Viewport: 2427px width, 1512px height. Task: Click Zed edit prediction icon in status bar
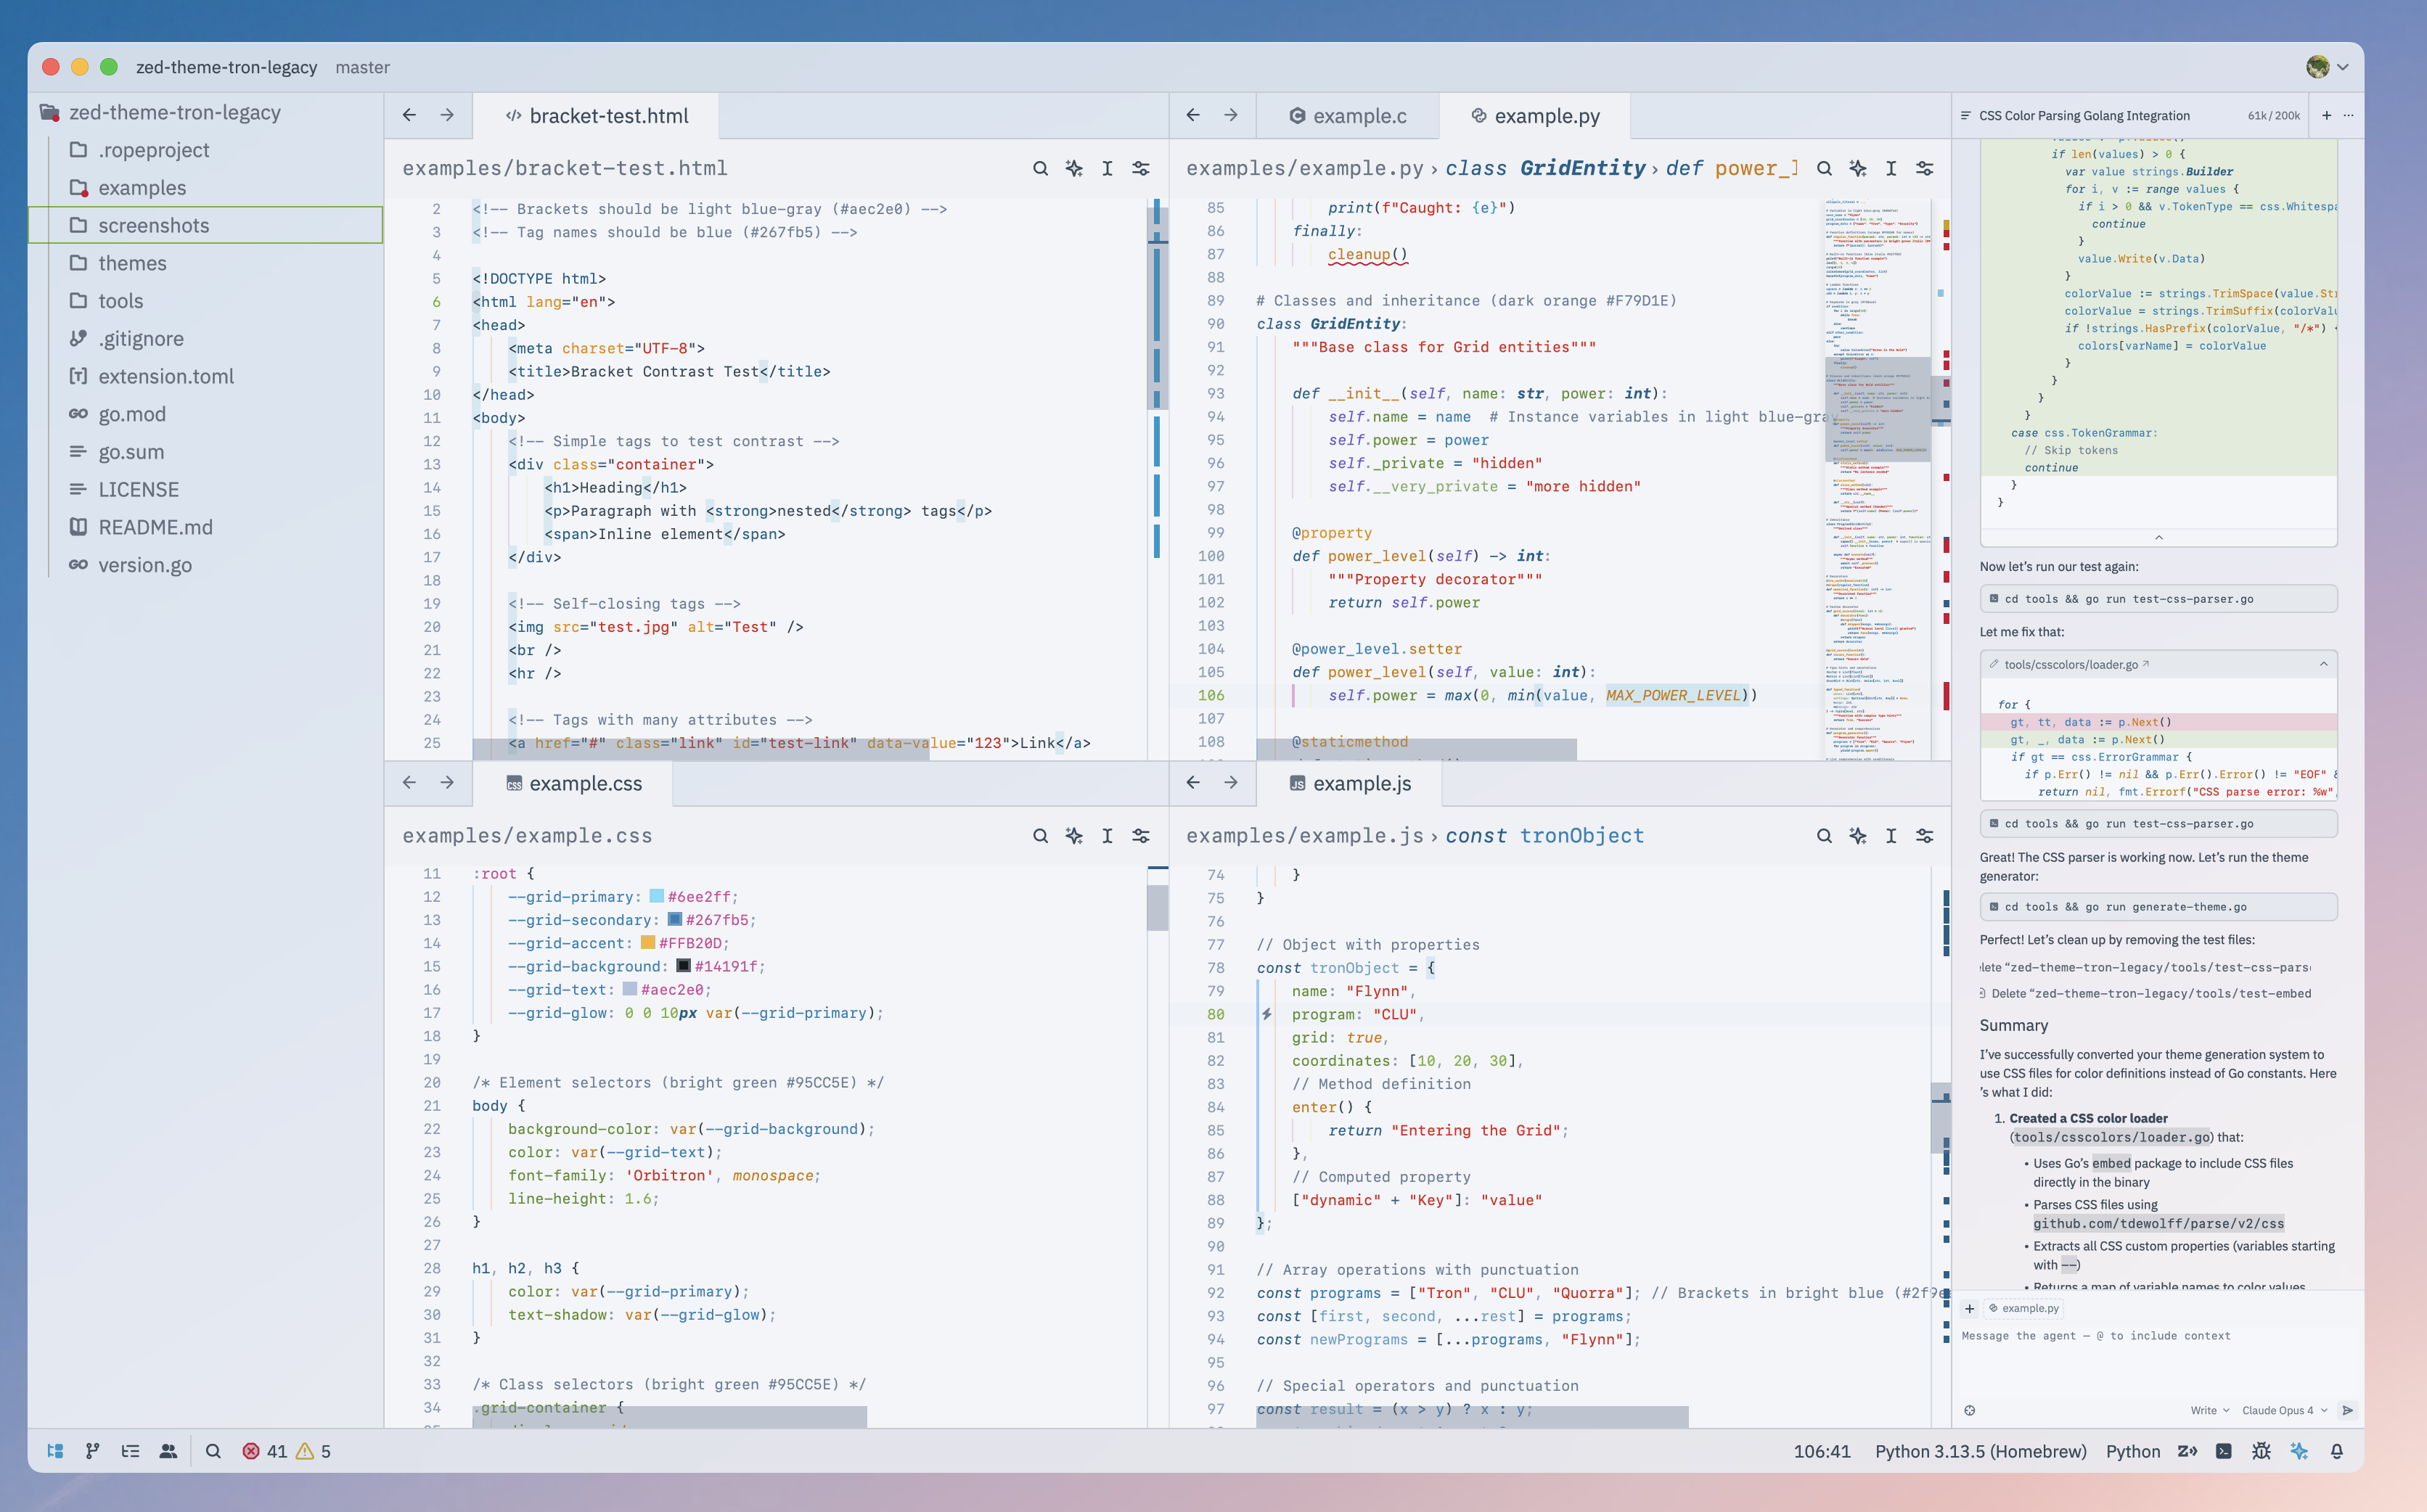tap(2187, 1451)
